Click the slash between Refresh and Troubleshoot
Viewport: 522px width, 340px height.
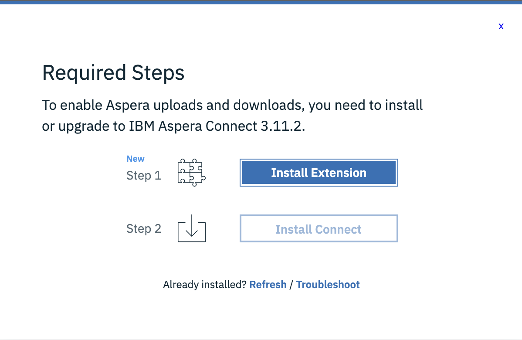point(291,284)
